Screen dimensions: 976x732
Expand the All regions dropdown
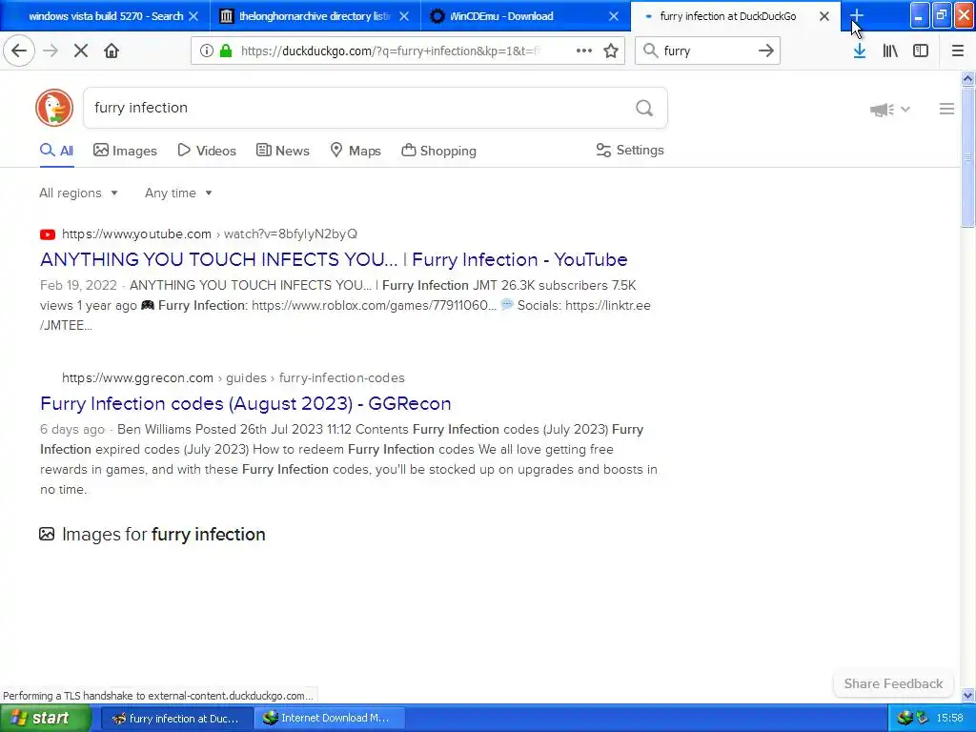(x=78, y=193)
